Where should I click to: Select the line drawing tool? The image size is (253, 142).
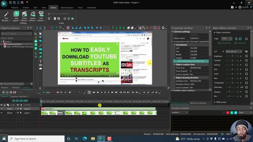coord(40,46)
